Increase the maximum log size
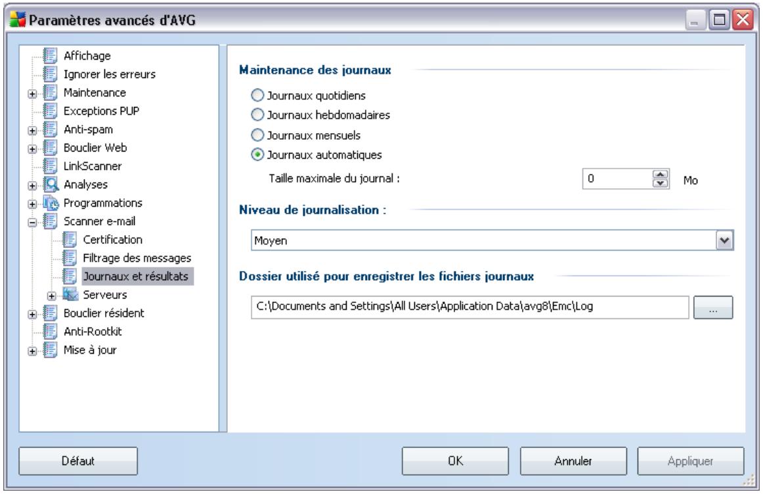The width and height of the screenshot is (763, 494). tap(661, 175)
